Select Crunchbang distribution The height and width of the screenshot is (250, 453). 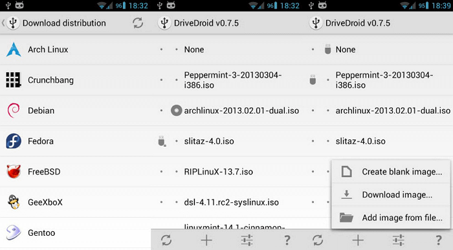pos(76,80)
